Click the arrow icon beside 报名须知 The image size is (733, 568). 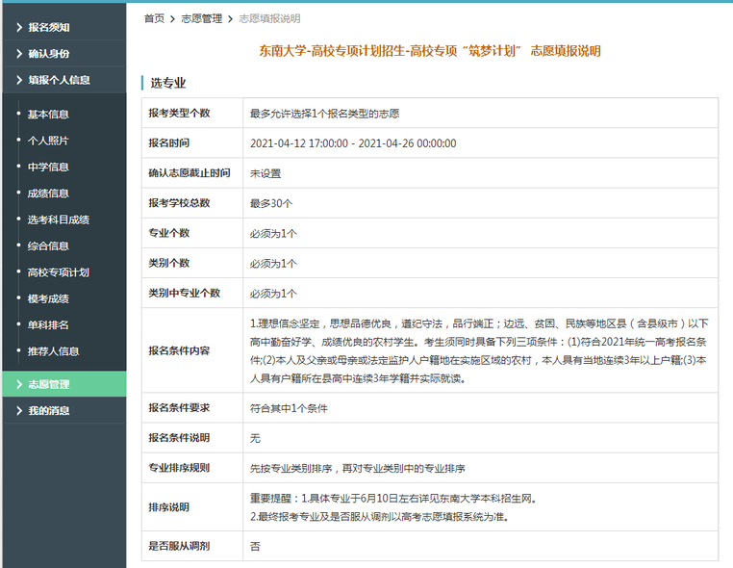click(18, 27)
